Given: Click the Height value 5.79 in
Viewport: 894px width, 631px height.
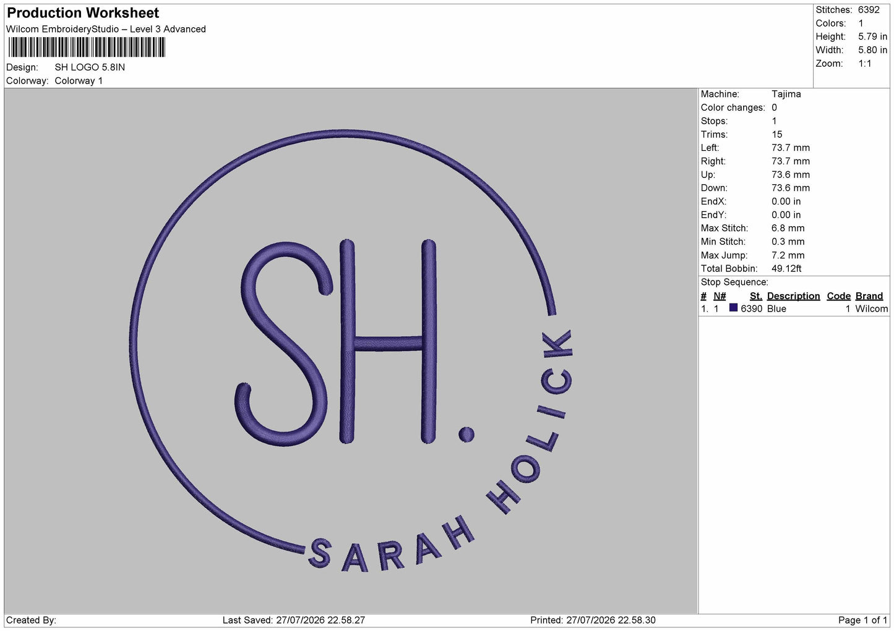Looking at the screenshot, I should coord(872,36).
